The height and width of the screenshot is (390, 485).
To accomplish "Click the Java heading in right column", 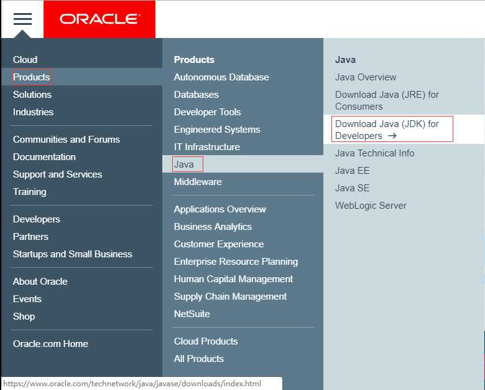I will click(345, 60).
